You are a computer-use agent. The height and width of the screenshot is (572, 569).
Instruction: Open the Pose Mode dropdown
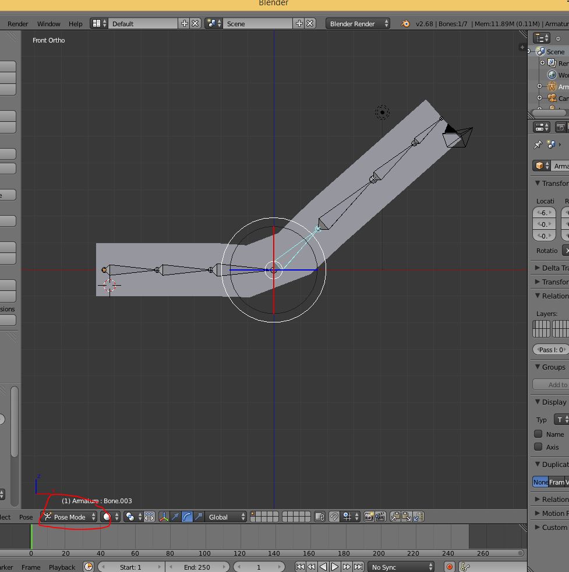click(x=71, y=517)
